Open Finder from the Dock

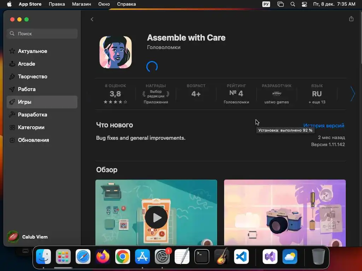click(43, 257)
